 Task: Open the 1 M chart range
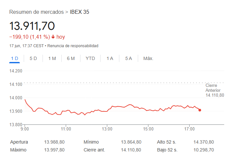[x=52, y=58]
